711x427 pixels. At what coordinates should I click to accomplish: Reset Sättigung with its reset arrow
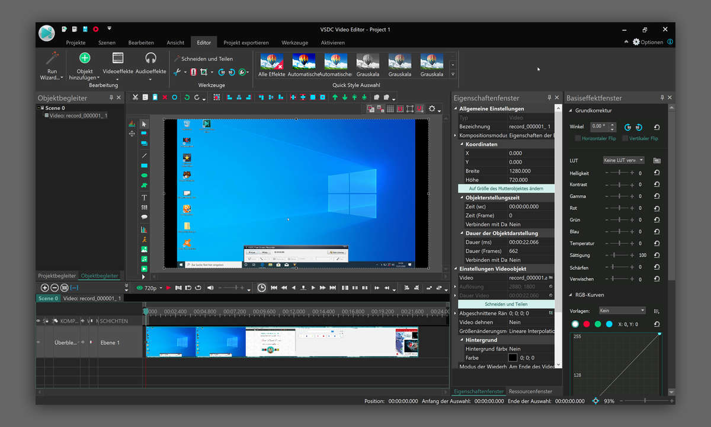(x=656, y=255)
